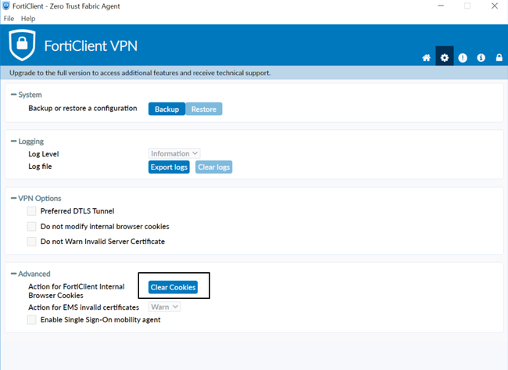Click 'Action for EMS invalid certificates' label
Image resolution: width=508 pixels, height=370 pixels.
pyautogui.click(x=84, y=307)
